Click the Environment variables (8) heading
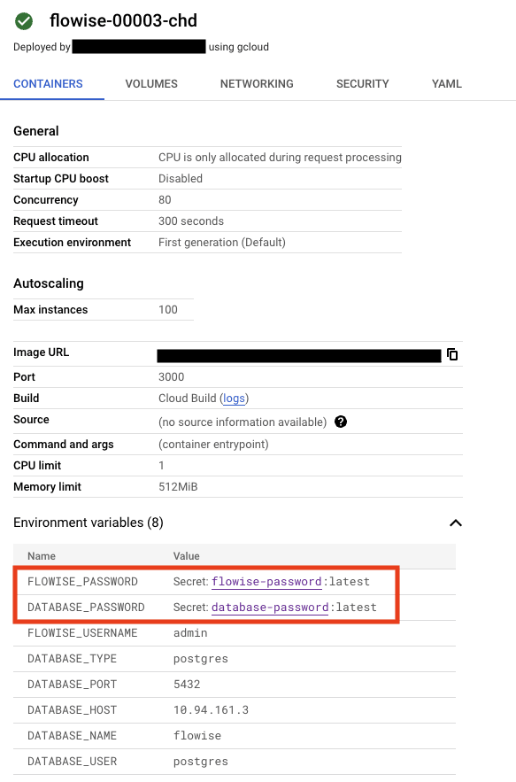Screen dimensions: 516x782 click(x=89, y=523)
